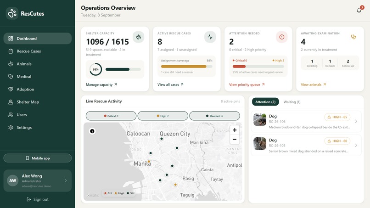Open the Mobile app button
The image size is (370, 208).
pyautogui.click(x=38, y=158)
